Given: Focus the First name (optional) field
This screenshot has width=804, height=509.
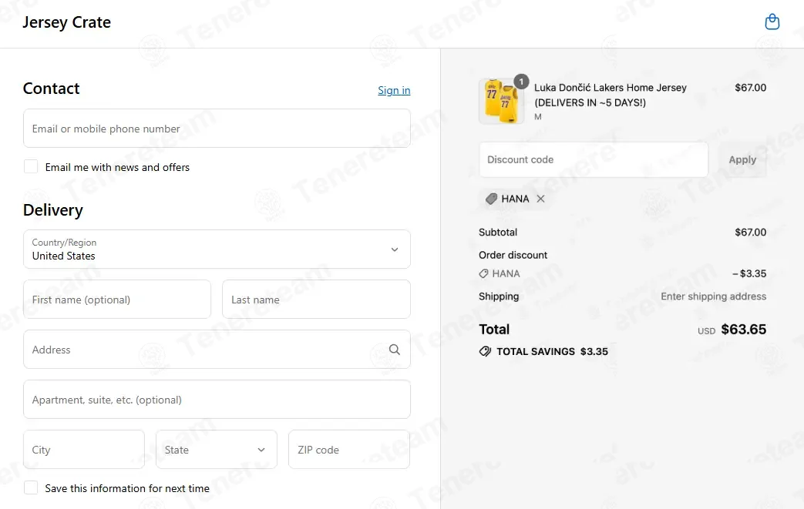Looking at the screenshot, I should click(117, 299).
